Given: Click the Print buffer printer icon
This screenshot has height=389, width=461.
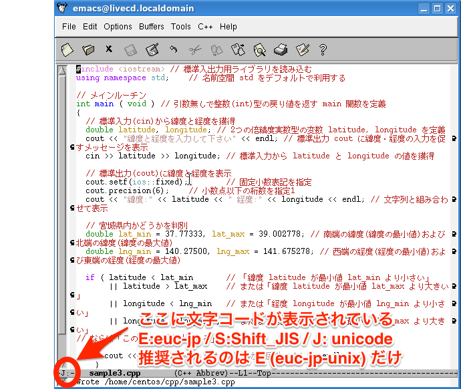Looking at the screenshot, I should click(x=281, y=49).
